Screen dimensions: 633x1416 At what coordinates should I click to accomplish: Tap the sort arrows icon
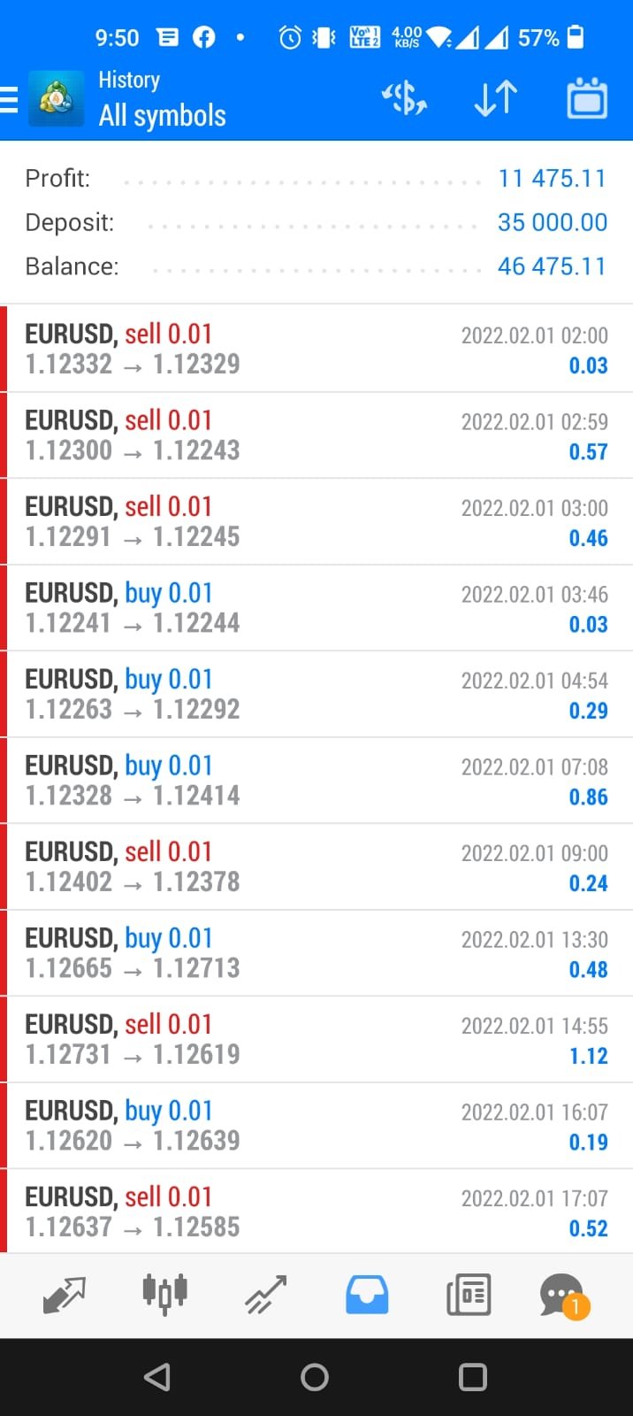click(x=495, y=99)
